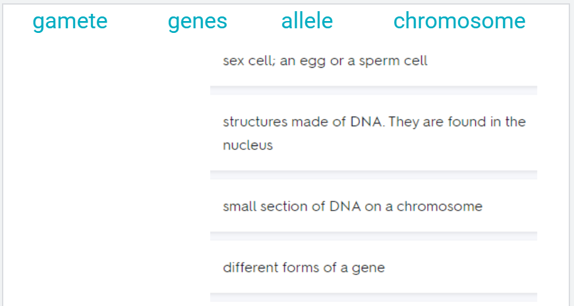Select the word "genes"
Screen dimensions: 574x306
[197, 21]
